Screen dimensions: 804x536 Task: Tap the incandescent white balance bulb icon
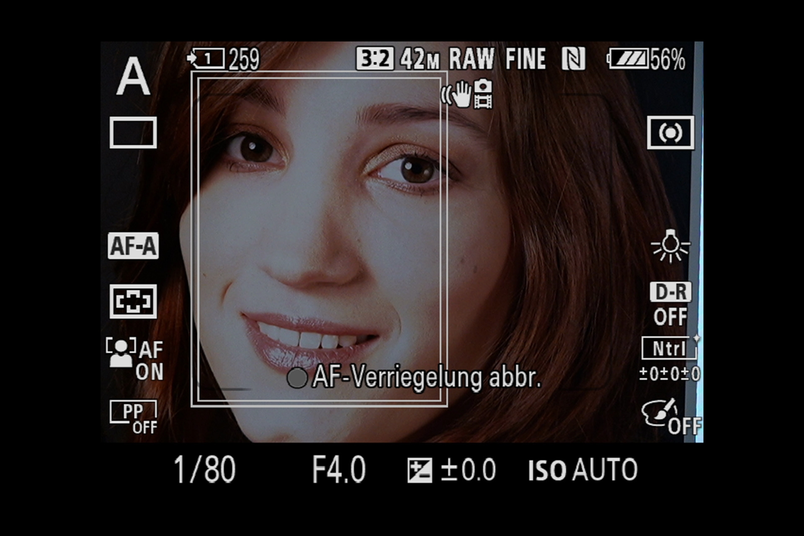tap(670, 246)
